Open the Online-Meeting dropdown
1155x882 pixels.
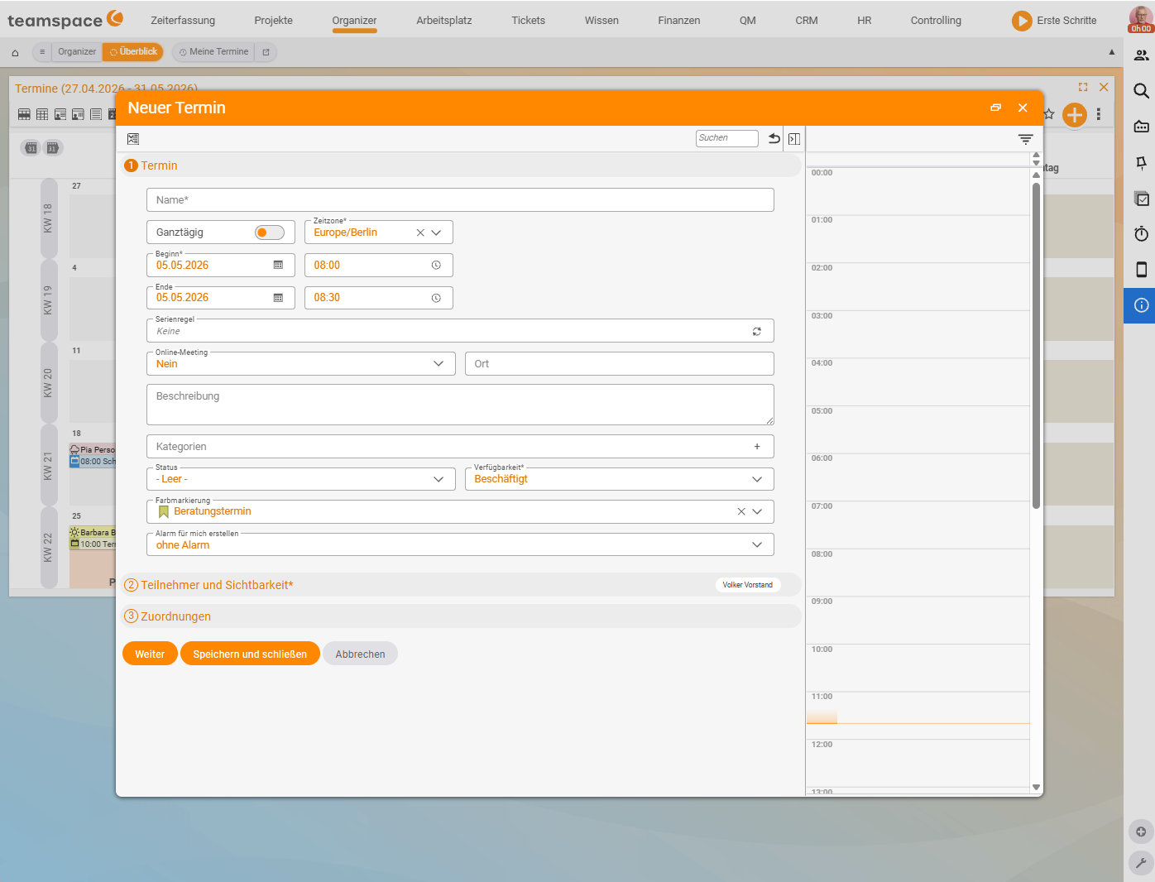[301, 364]
